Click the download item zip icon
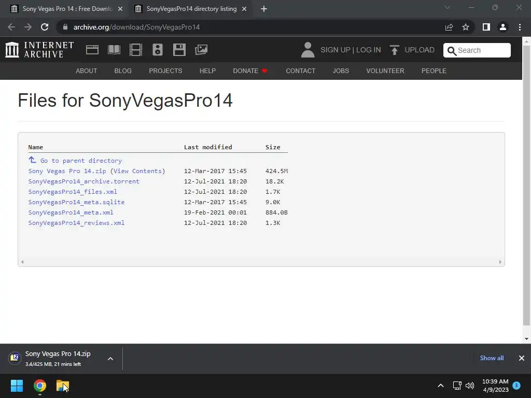The height and width of the screenshot is (398, 531). tap(15, 358)
